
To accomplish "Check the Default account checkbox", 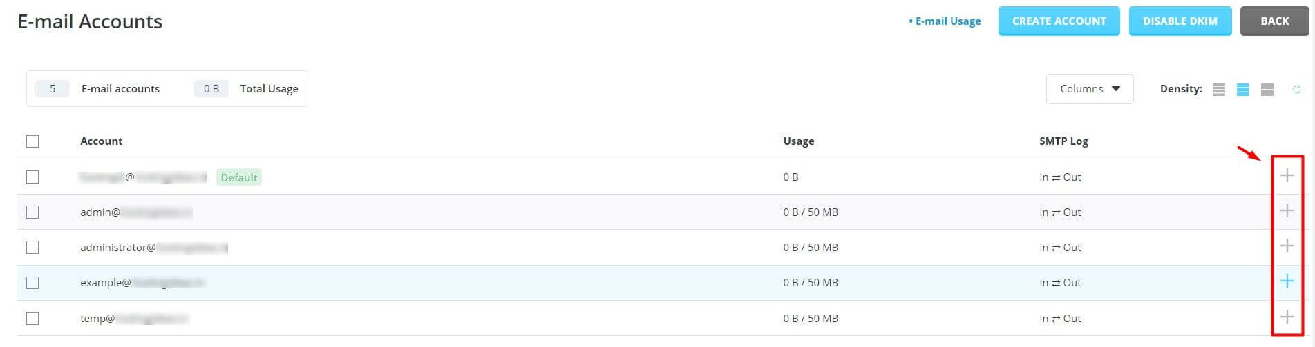I will tap(32, 177).
